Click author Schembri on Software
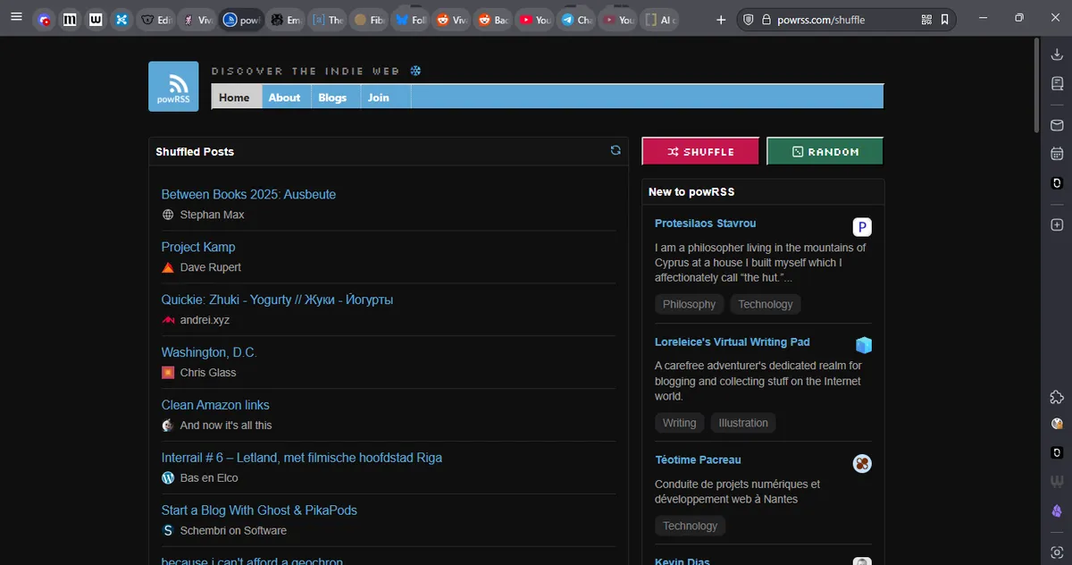The height and width of the screenshot is (565, 1072). tap(233, 531)
